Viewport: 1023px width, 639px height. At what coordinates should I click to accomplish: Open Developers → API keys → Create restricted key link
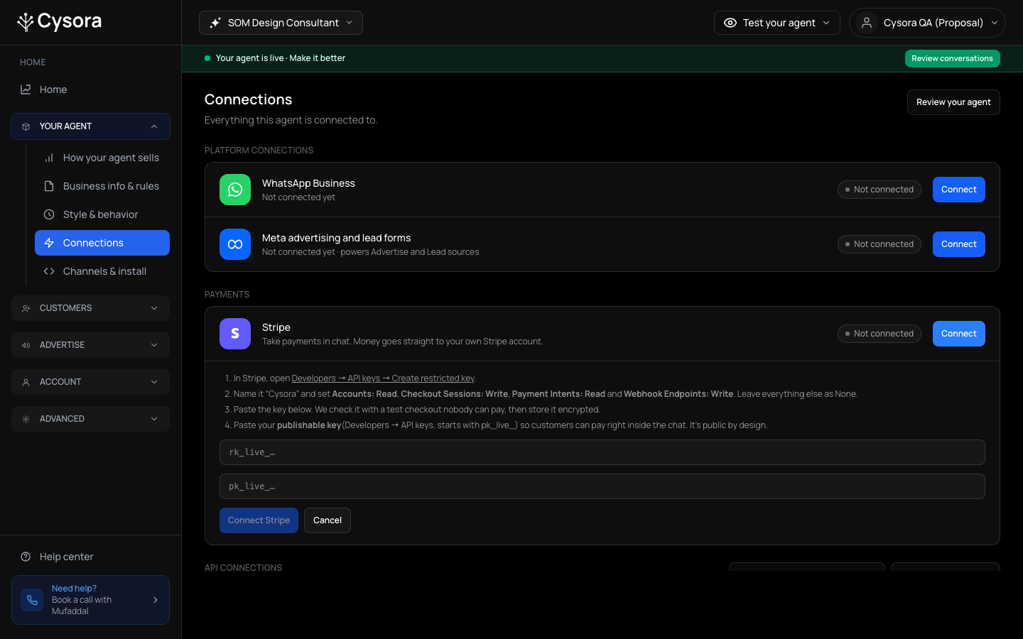click(383, 378)
